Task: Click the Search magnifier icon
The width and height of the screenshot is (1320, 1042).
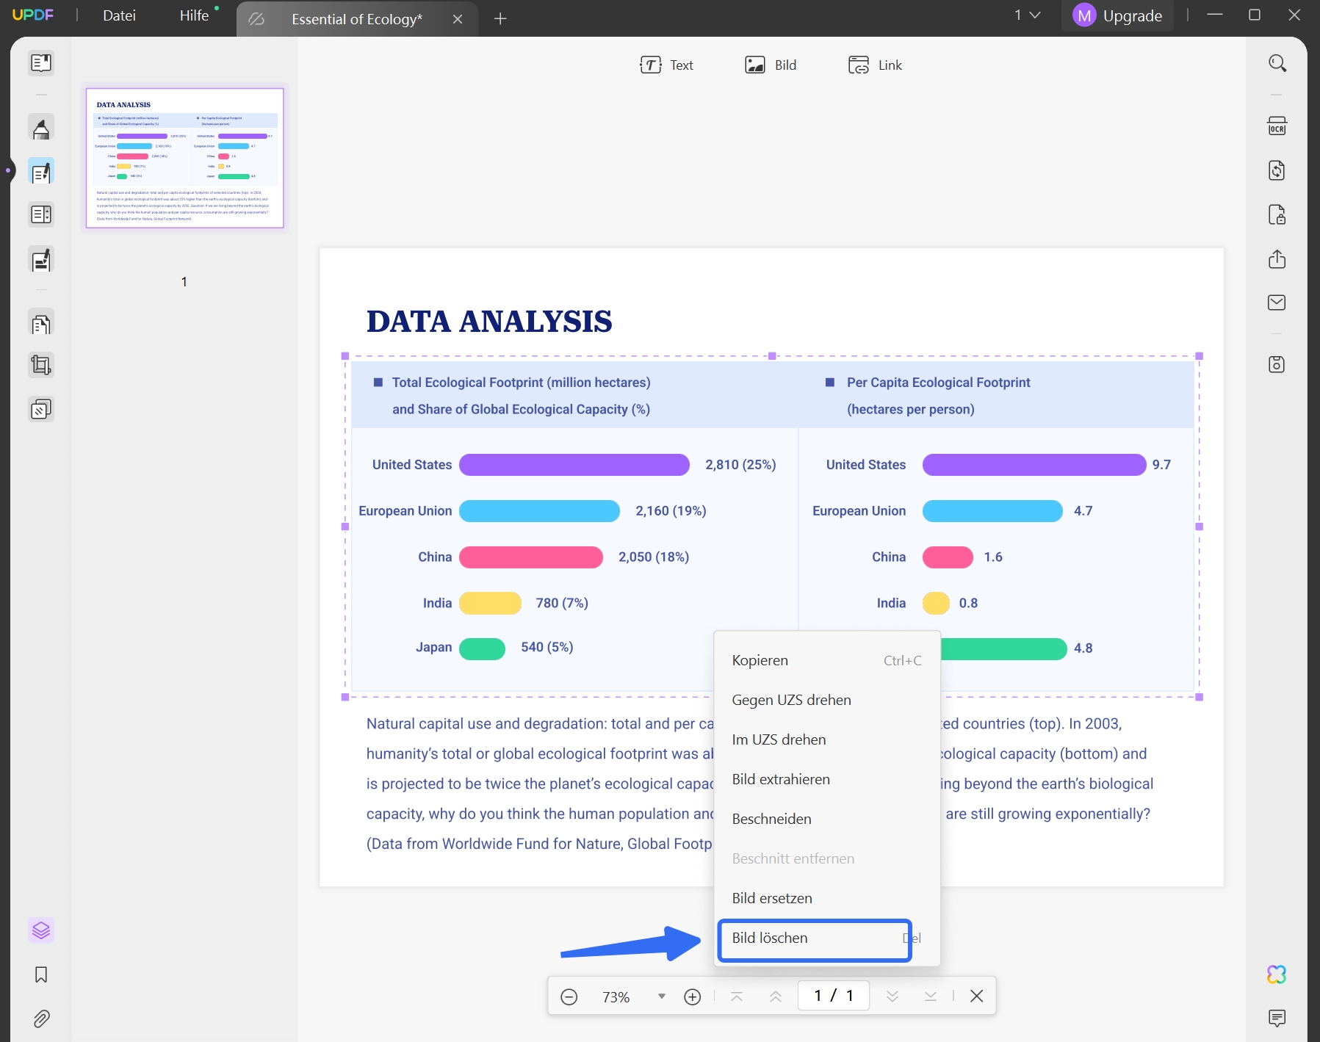Action: [x=1277, y=63]
